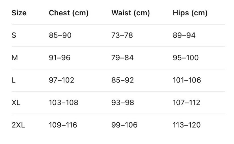Select the XL size row label
234x144 pixels.
pyautogui.click(x=16, y=103)
